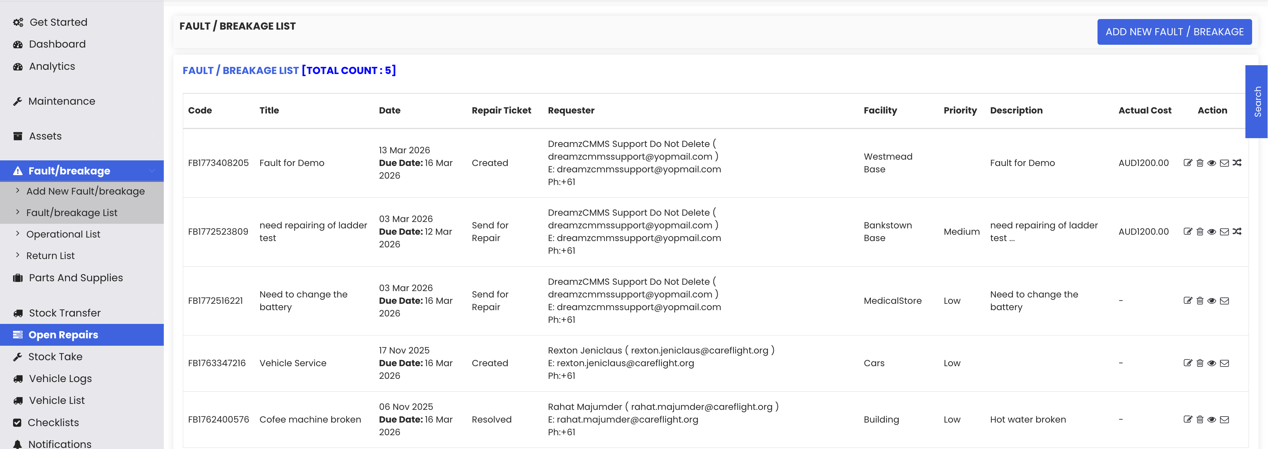This screenshot has height=449, width=1268.
Task: View Vehicle Service fault via eye icon
Action: [x=1212, y=363]
